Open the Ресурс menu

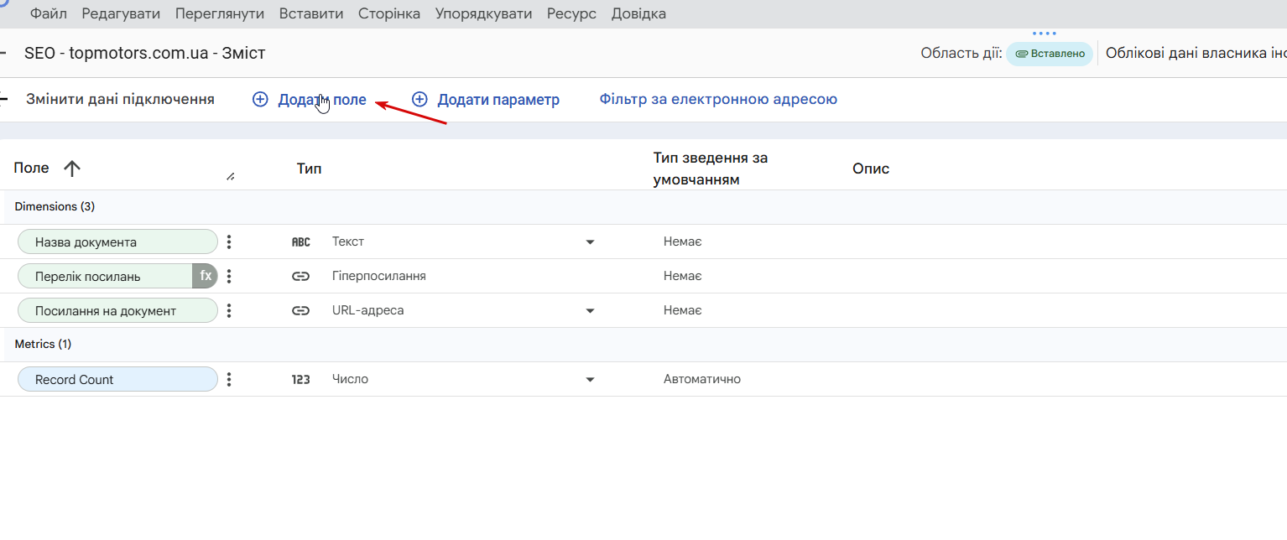tap(571, 13)
